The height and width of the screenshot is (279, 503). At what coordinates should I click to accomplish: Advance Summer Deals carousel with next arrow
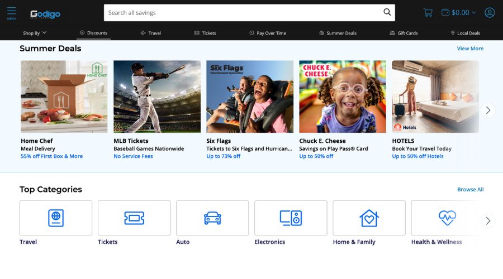tap(488, 110)
